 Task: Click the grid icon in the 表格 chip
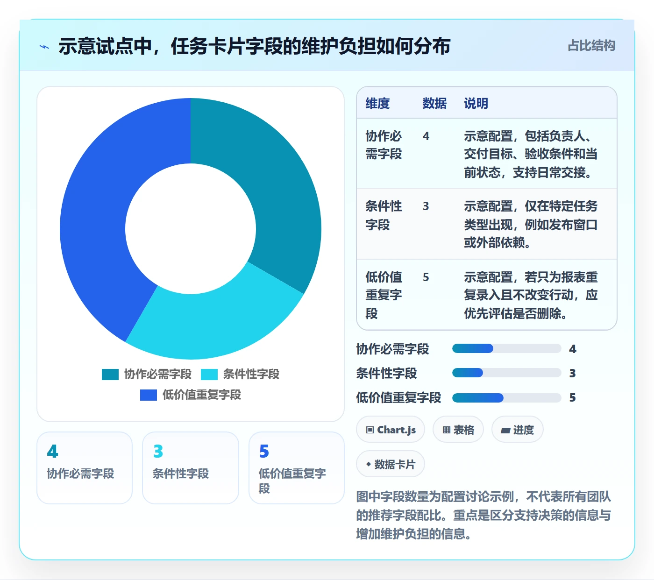point(447,430)
